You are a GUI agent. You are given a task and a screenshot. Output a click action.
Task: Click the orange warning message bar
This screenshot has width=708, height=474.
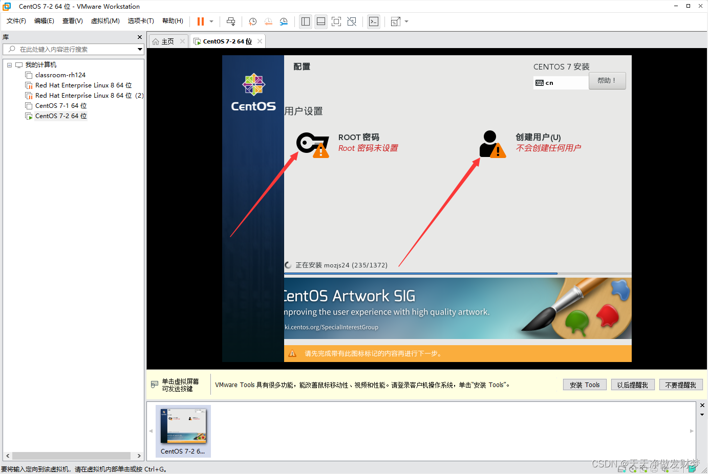tap(458, 353)
